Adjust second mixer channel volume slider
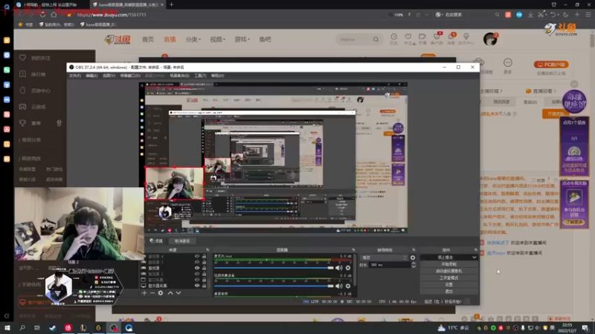This screenshot has width=595, height=334. pyautogui.click(x=274, y=286)
